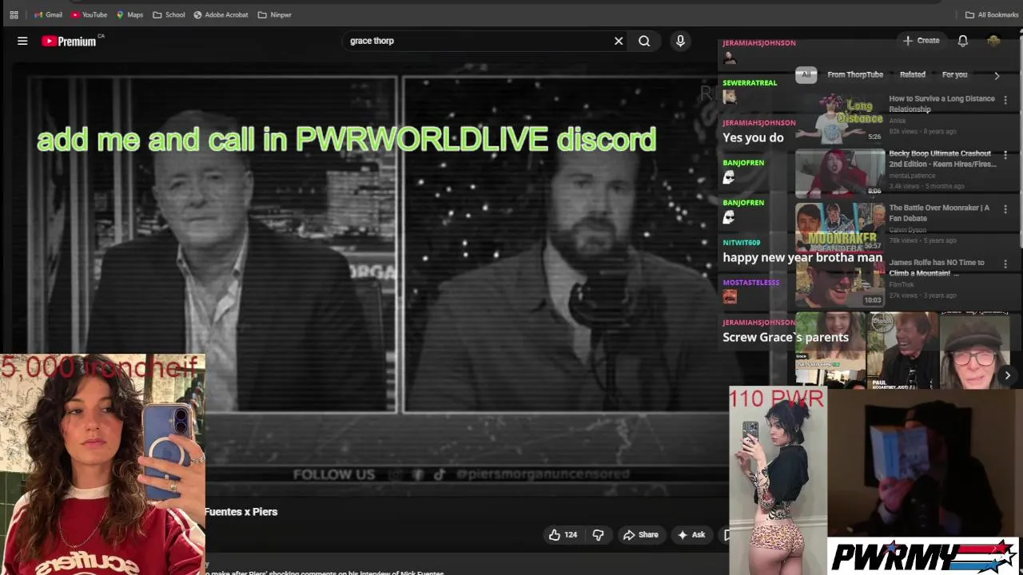This screenshot has width=1023, height=575.
Task: Open options menu for James Rolfe video
Action: coord(1005,263)
